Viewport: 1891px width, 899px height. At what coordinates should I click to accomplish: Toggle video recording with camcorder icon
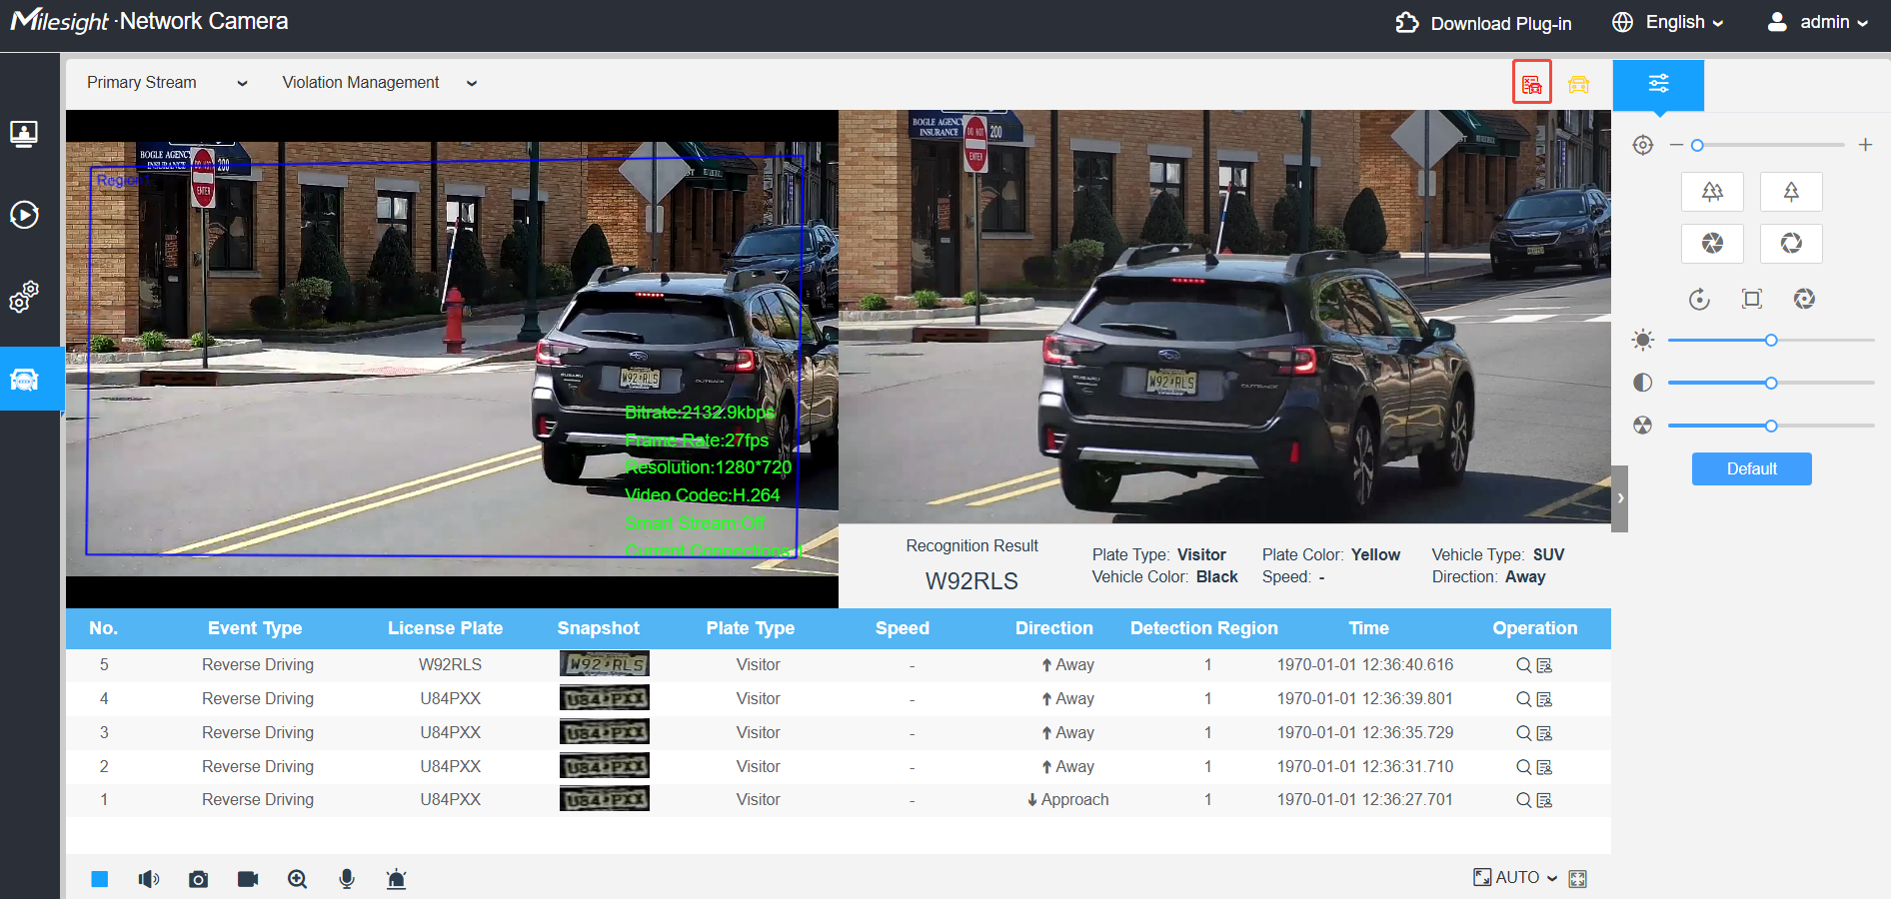(x=248, y=879)
